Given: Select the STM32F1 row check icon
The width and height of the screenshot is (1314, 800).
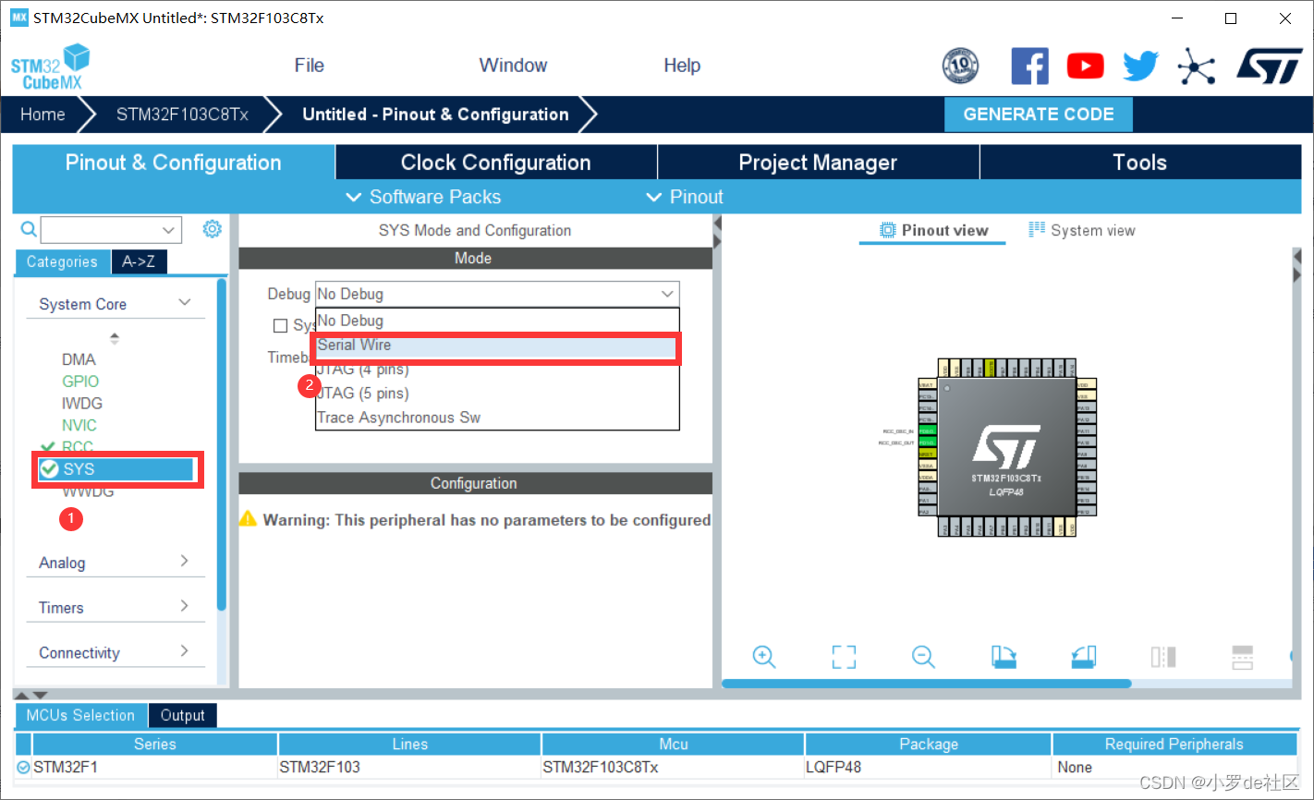Looking at the screenshot, I should tap(23, 767).
